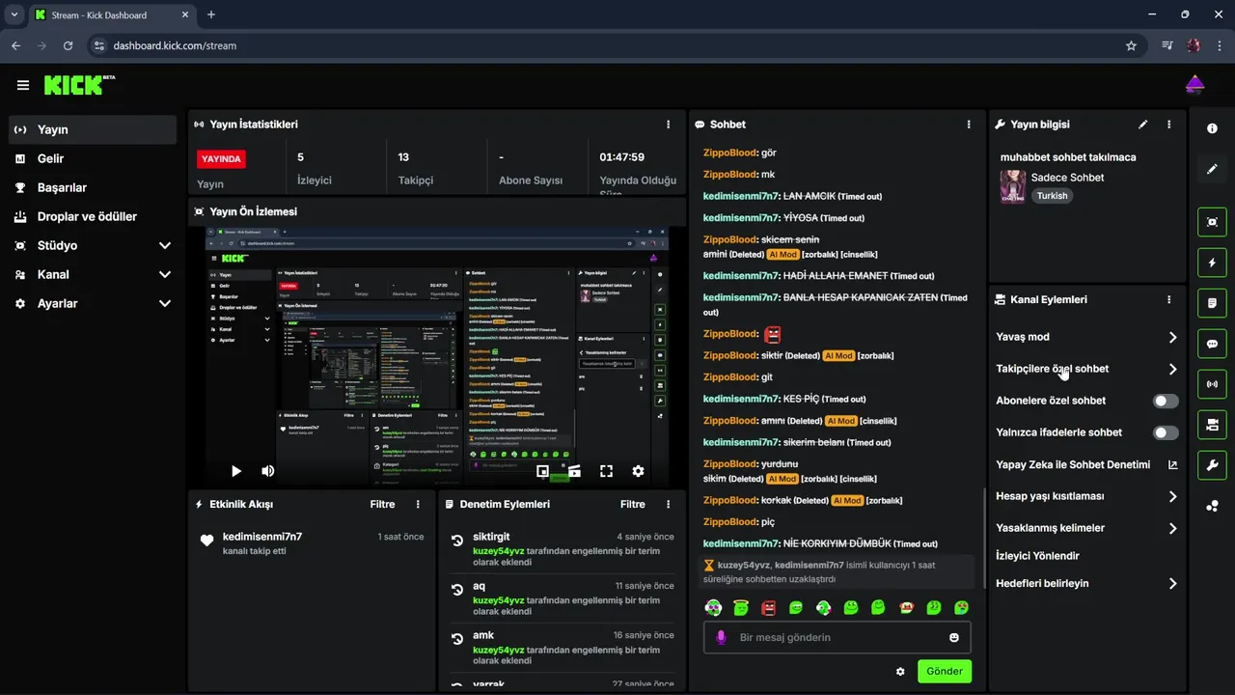
Task: Click Filtre in Etkinlik Akışı panel
Action: [x=382, y=504]
